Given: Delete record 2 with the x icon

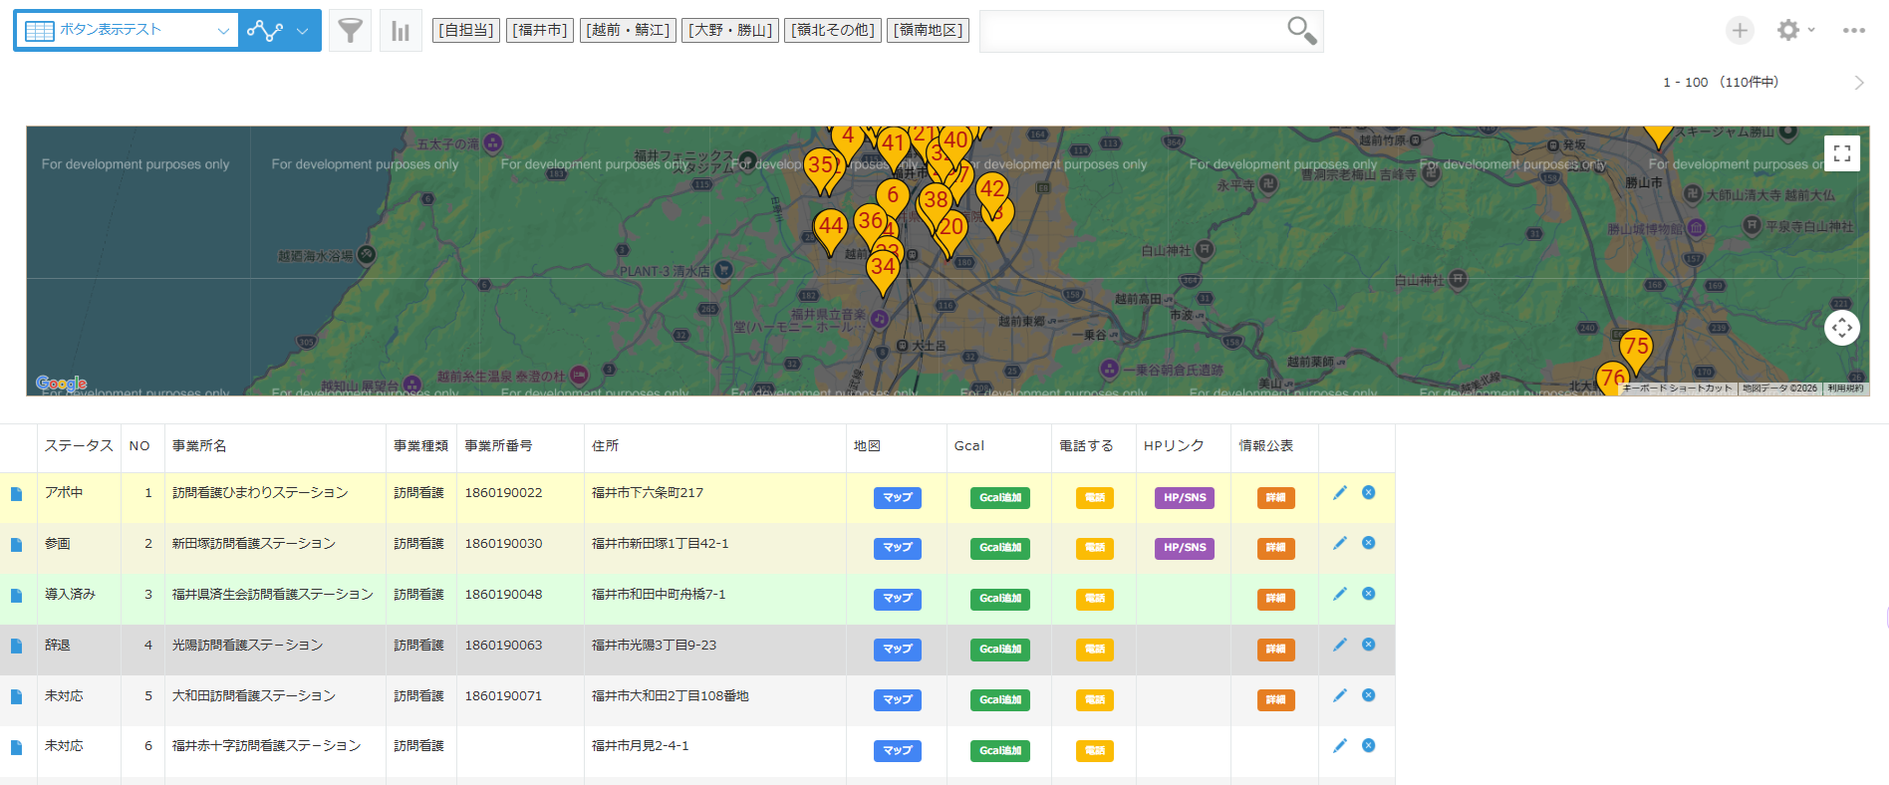Looking at the screenshot, I should tap(1369, 543).
